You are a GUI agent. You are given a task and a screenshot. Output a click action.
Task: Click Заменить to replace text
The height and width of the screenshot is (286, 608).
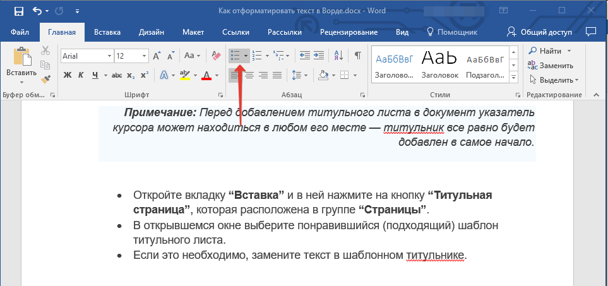[551, 66]
